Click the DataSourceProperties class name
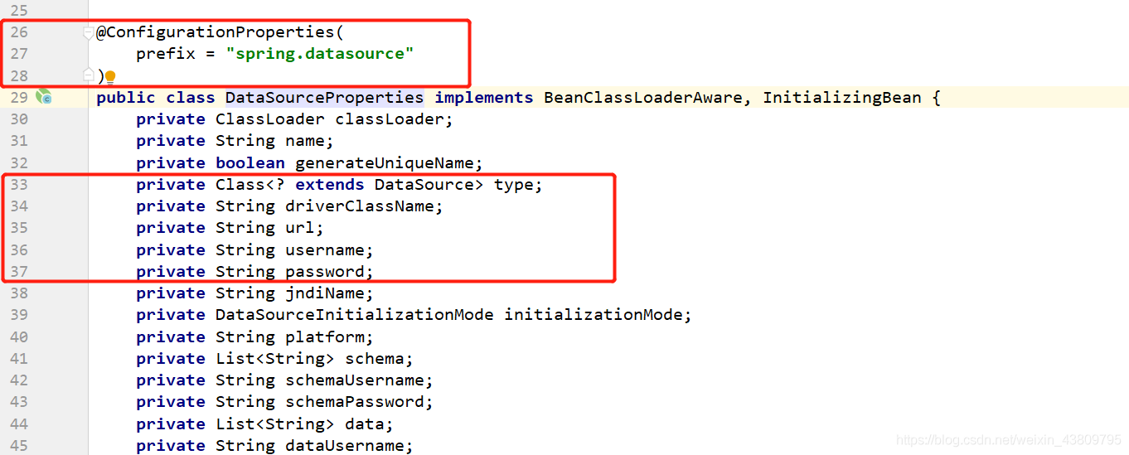Image resolution: width=1129 pixels, height=455 pixels. (324, 98)
